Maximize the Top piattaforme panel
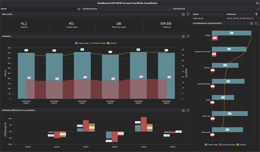Screen dimensions: 260x152 click(x=257, y=23)
